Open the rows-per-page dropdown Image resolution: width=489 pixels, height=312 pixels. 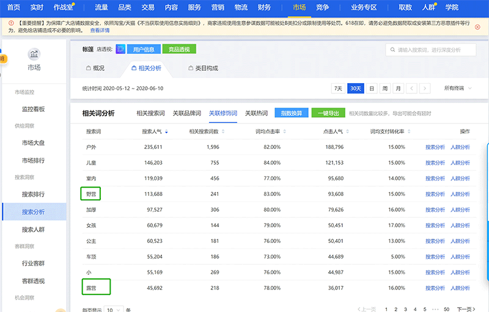(113, 310)
